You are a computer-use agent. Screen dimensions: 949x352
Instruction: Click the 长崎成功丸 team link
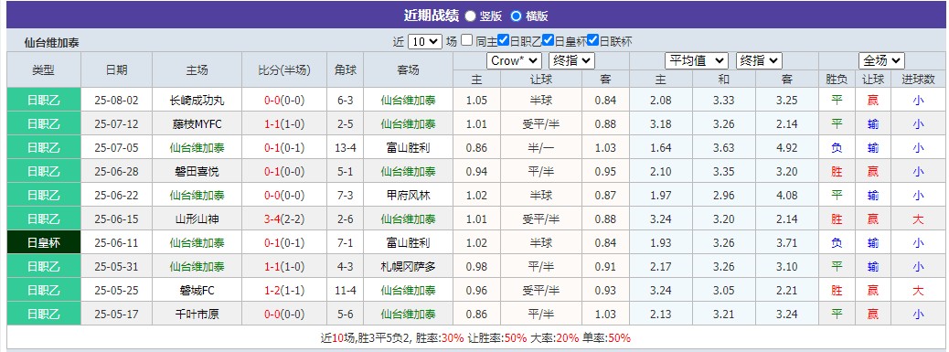click(x=197, y=101)
